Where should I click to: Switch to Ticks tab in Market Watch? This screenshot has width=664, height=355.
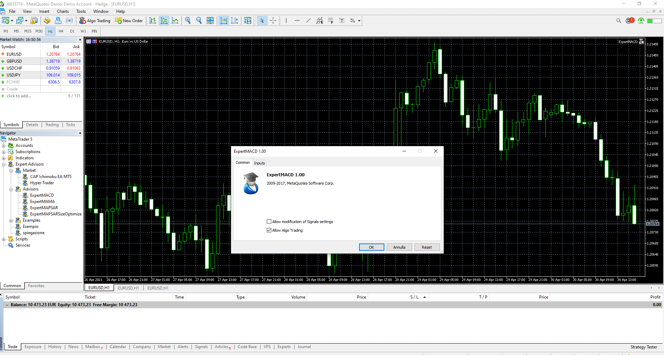70,125
